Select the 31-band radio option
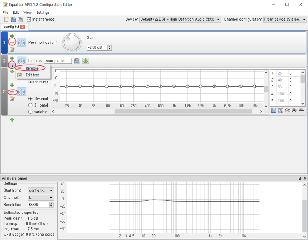 (x=30, y=105)
